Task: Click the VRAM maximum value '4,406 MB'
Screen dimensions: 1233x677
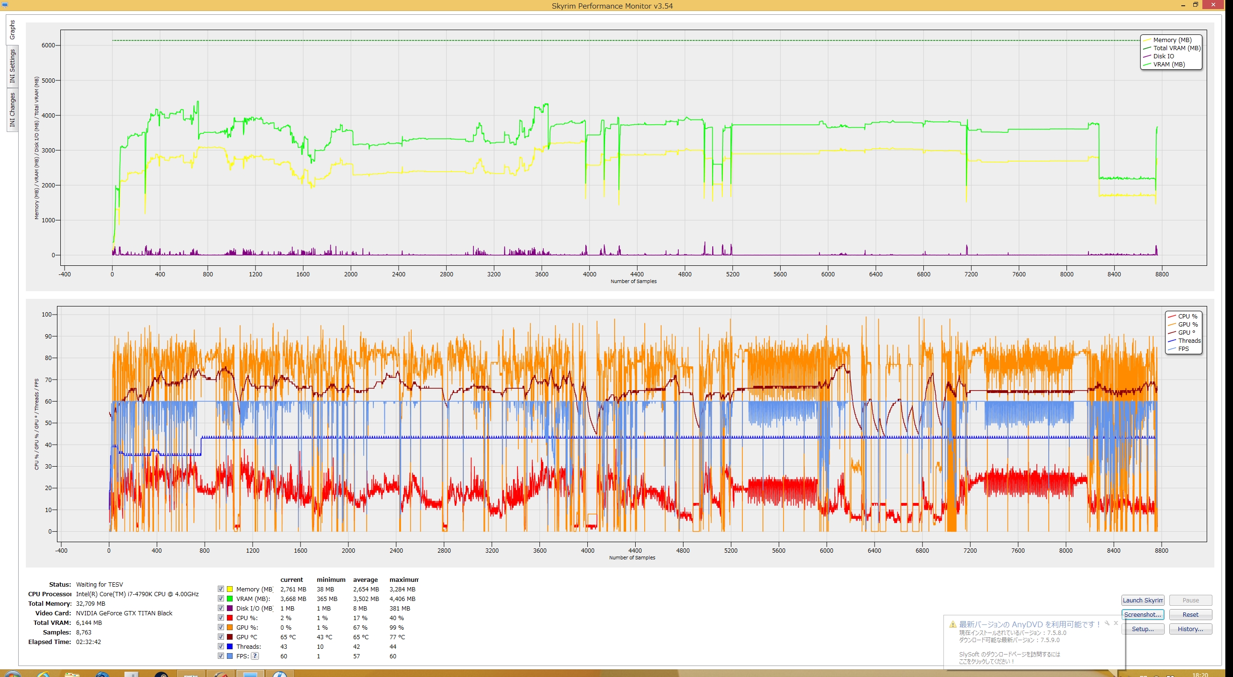Action: pos(403,599)
